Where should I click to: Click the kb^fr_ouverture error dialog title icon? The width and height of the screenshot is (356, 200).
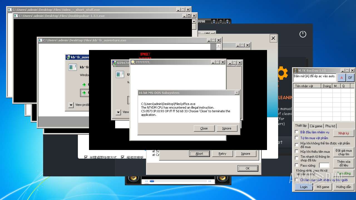[x=68, y=57]
